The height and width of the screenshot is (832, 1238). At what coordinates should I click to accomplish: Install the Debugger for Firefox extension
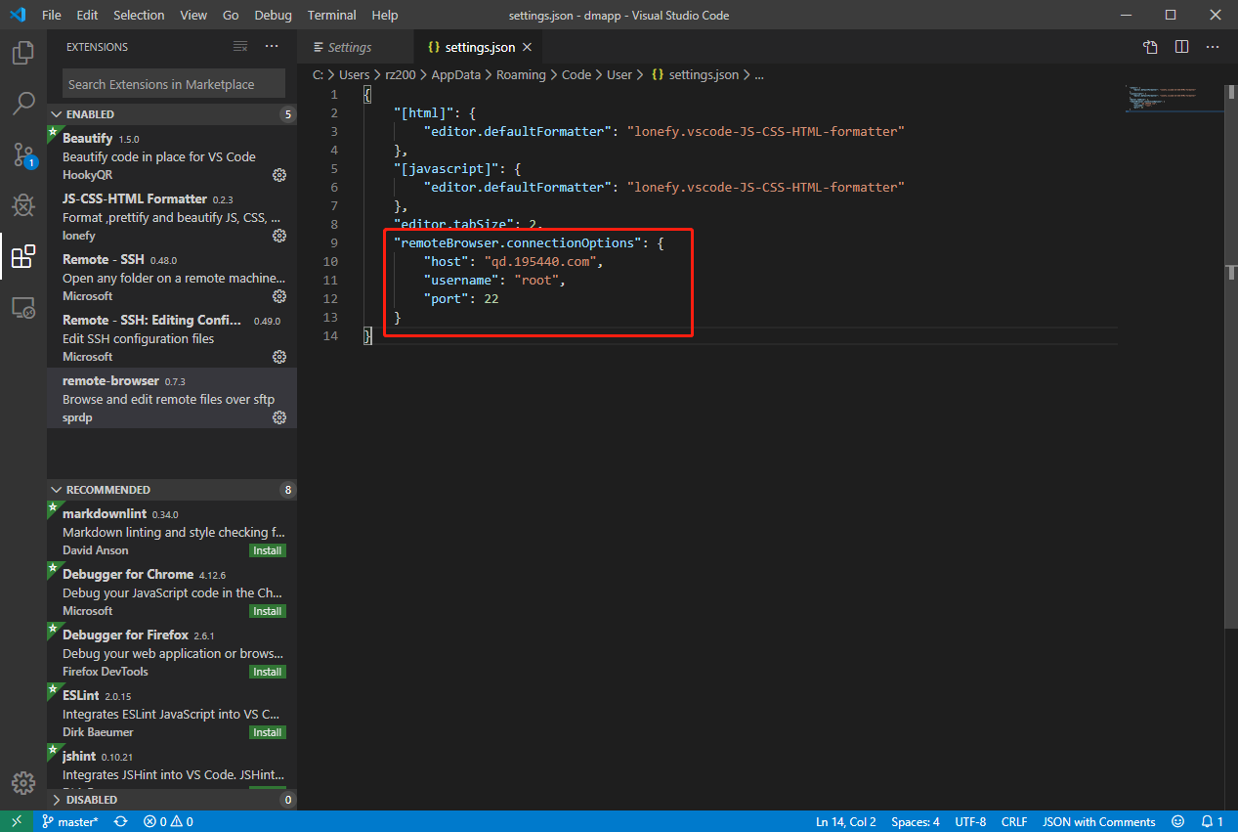click(267, 672)
